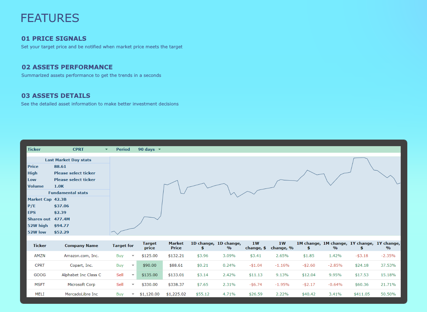427x312 pixels.
Task: Select the Market Cap value 42.3B
Action: pos(60,199)
